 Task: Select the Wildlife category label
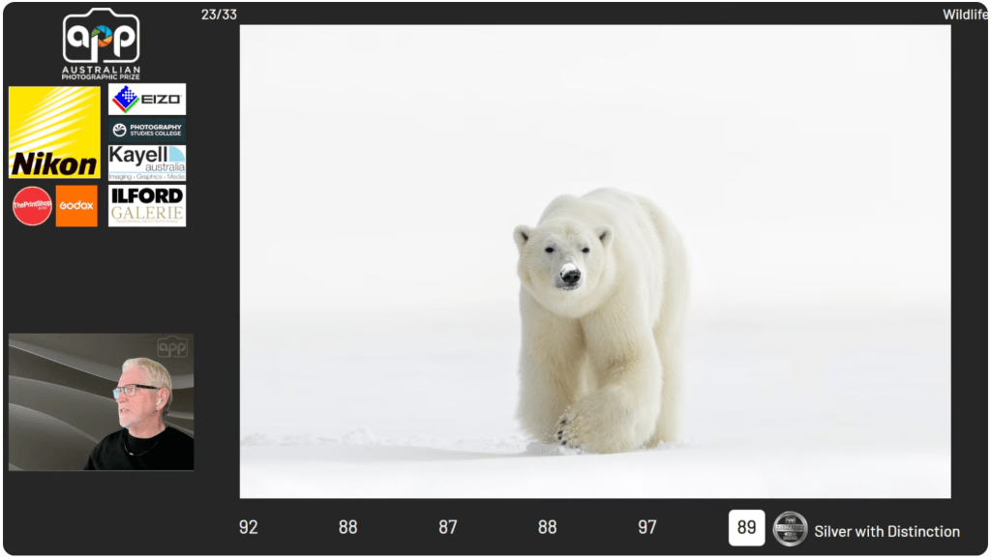965,15
